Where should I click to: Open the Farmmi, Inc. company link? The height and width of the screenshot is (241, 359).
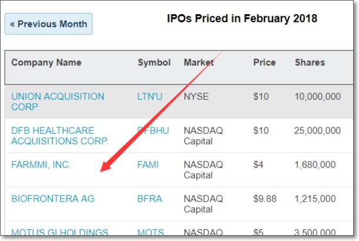pos(41,165)
